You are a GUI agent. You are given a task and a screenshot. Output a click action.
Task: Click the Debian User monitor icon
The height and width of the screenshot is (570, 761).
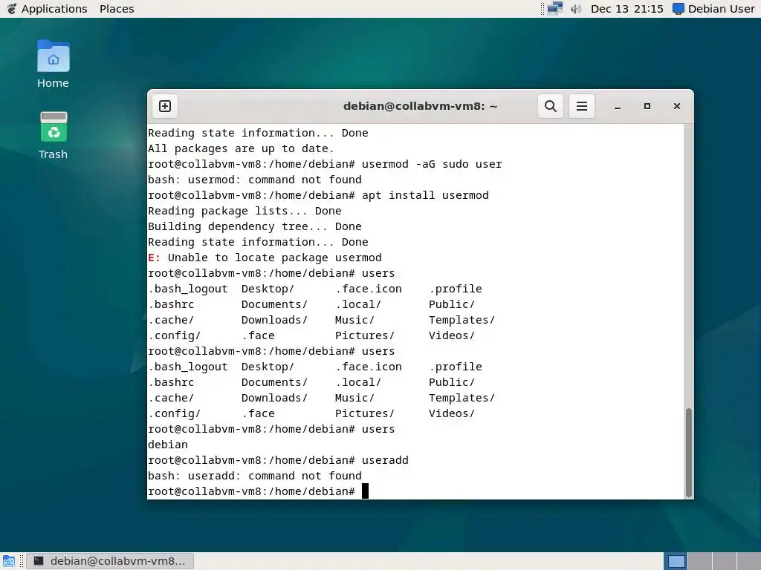click(x=679, y=9)
